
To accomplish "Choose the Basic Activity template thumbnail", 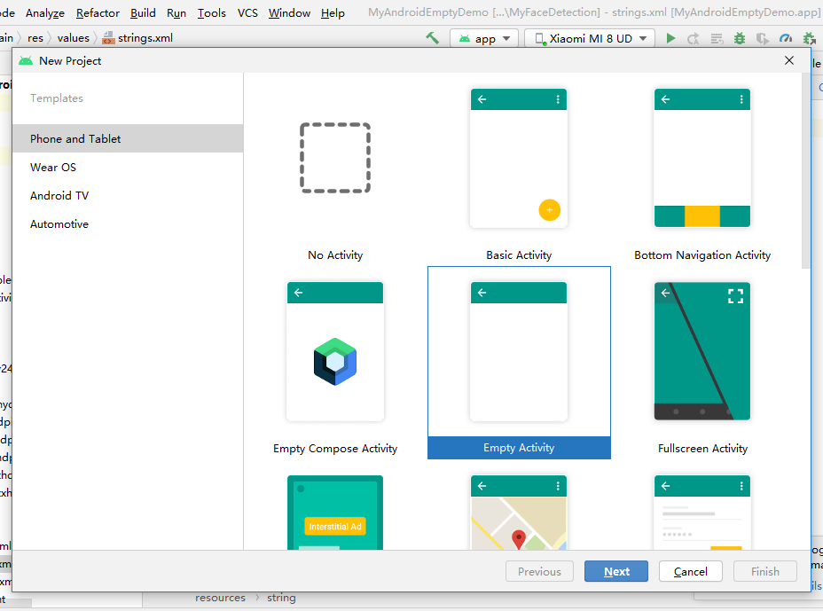I will (x=519, y=158).
